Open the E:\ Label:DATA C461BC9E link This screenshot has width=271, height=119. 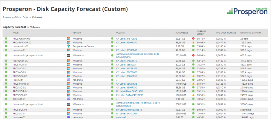129,95
